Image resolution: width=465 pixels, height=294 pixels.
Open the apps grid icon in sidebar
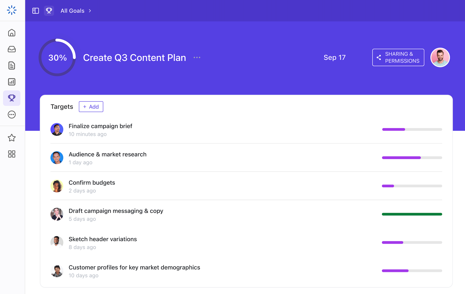12,154
